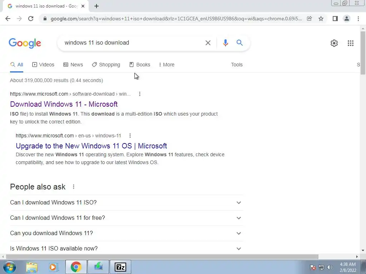The image size is (366, 274).
Task: Open options for the en-us windows-11 result
Action: (x=130, y=136)
